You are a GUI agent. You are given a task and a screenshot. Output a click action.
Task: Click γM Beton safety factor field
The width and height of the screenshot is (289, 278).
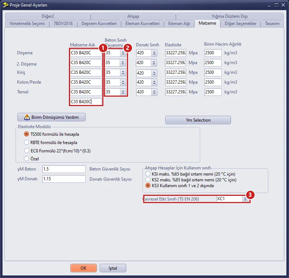(64, 169)
